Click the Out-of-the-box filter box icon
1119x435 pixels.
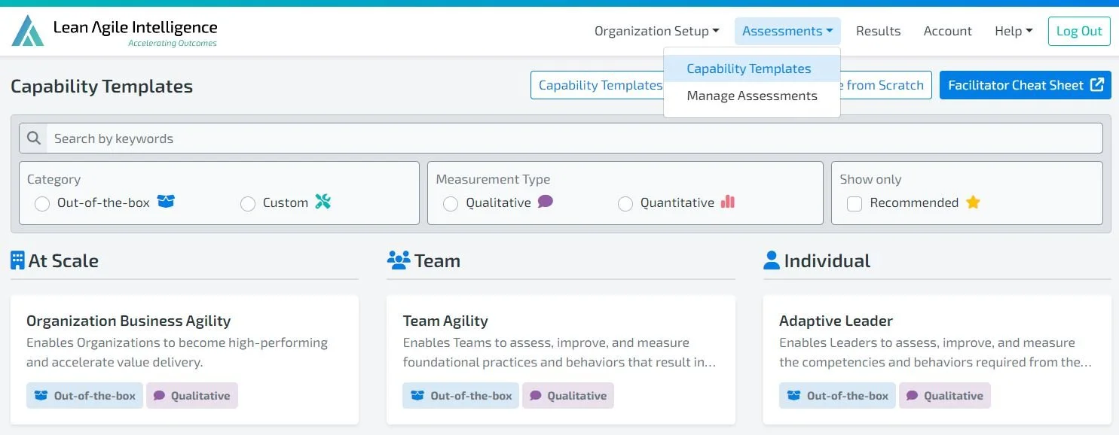coord(166,202)
